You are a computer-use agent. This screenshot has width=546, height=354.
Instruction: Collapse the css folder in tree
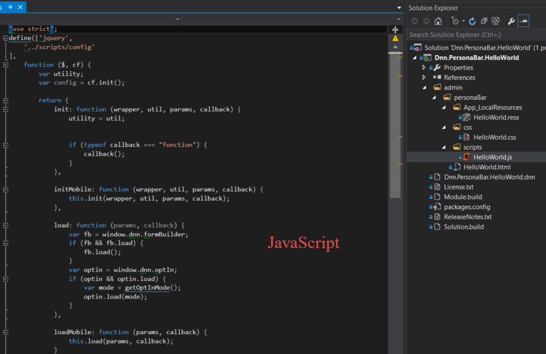pos(444,128)
